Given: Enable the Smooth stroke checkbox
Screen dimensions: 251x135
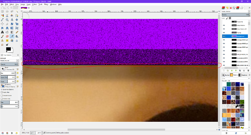Looking at the screenshot, I should [x=2, y=95].
